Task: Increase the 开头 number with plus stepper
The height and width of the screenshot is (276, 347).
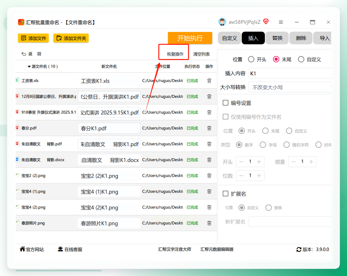Action: coord(259,162)
